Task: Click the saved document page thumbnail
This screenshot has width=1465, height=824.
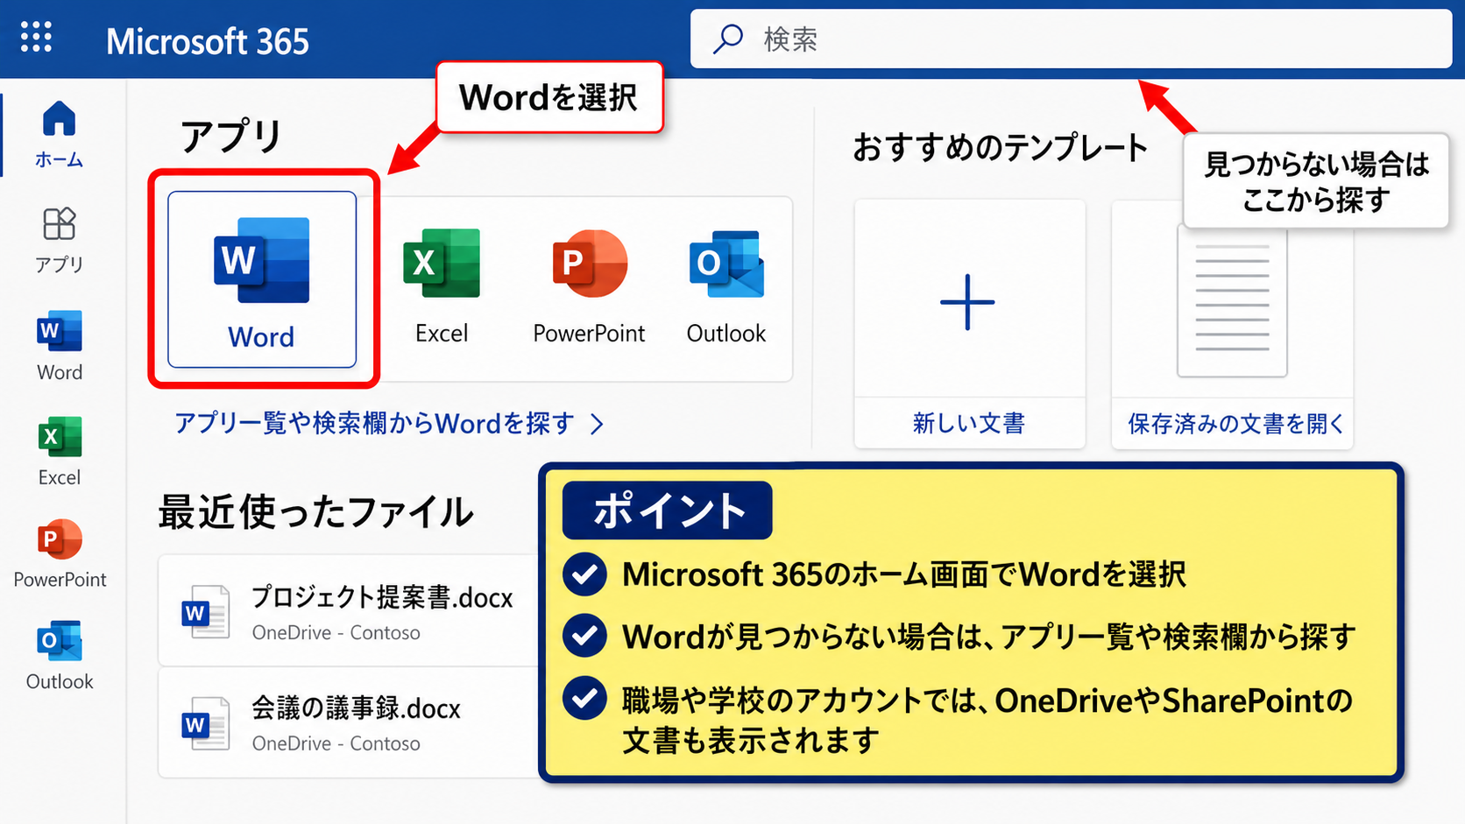Action: [1232, 302]
